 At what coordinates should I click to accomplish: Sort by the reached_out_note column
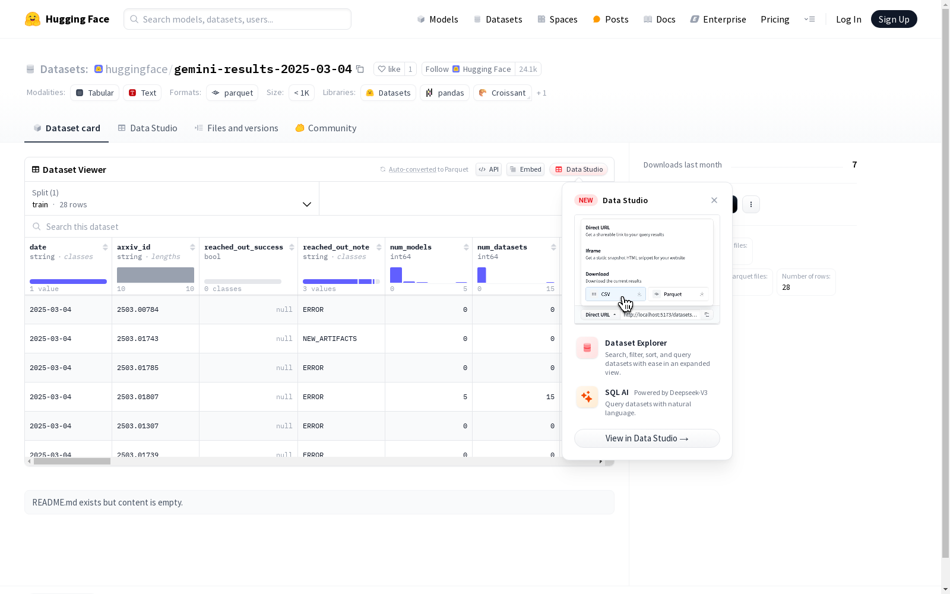[x=379, y=247]
